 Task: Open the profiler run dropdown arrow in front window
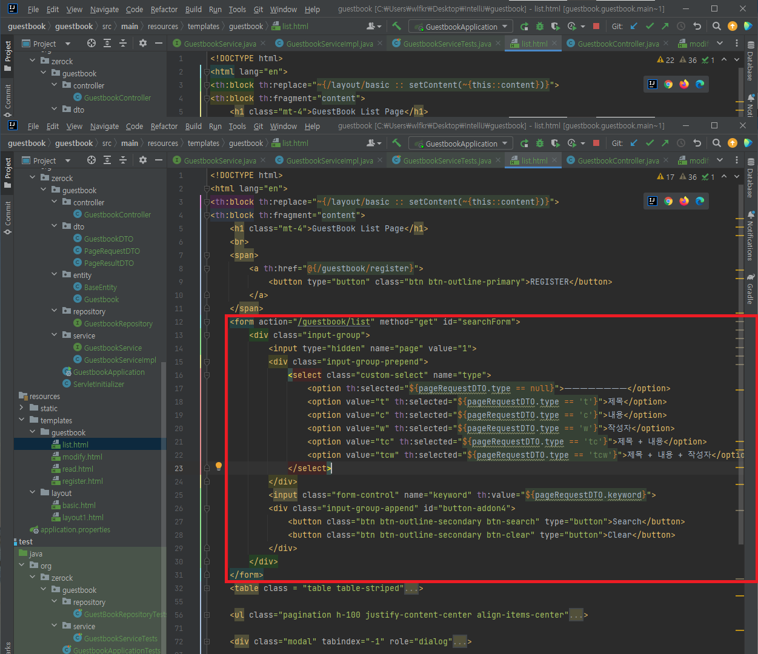click(x=583, y=144)
